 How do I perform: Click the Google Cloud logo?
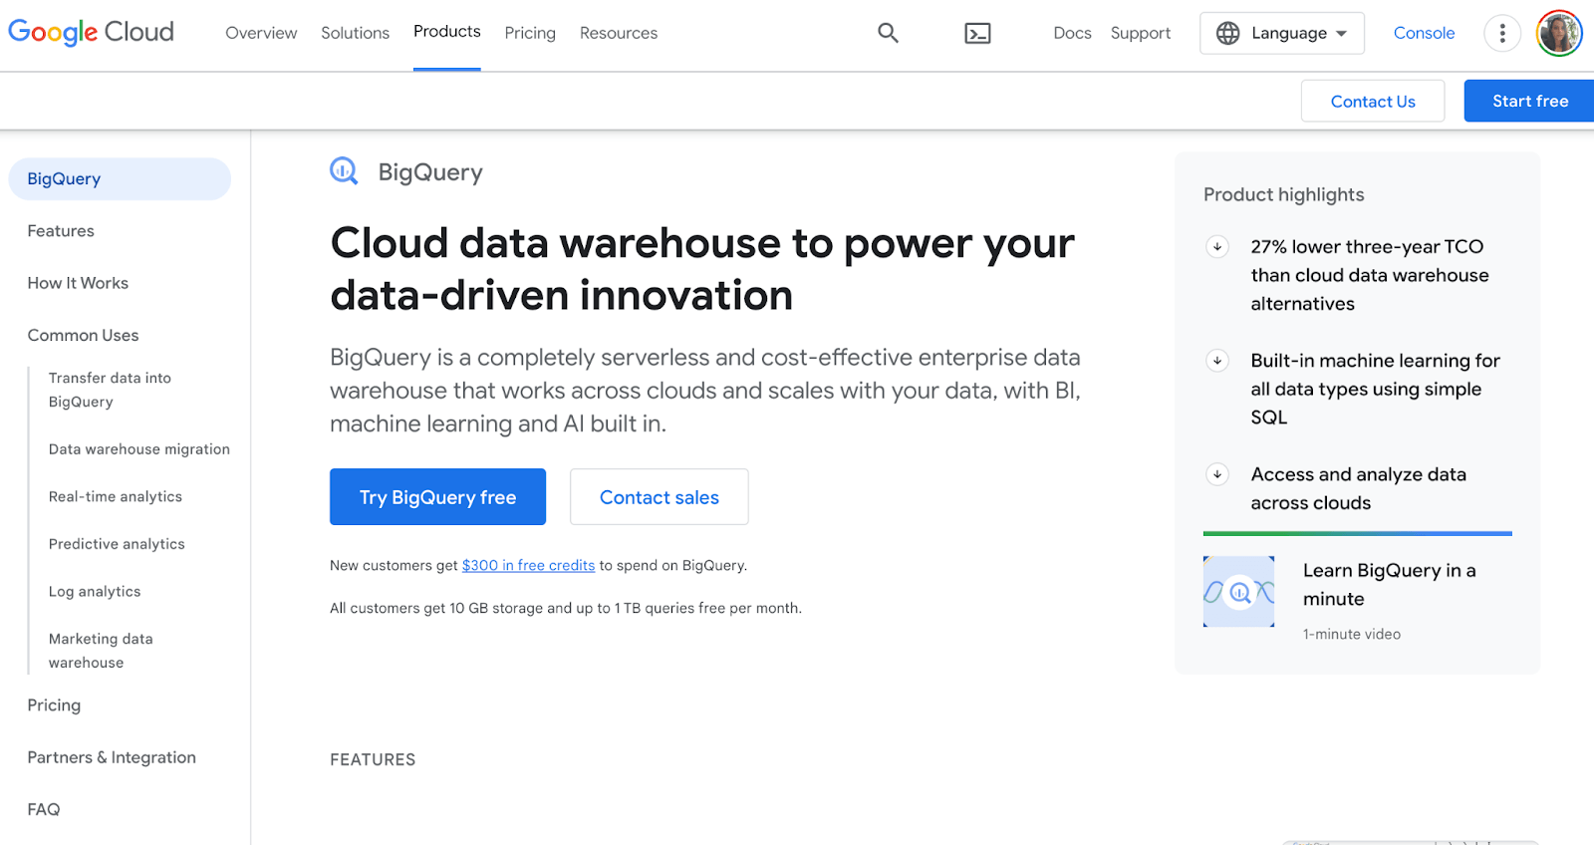[x=91, y=32]
